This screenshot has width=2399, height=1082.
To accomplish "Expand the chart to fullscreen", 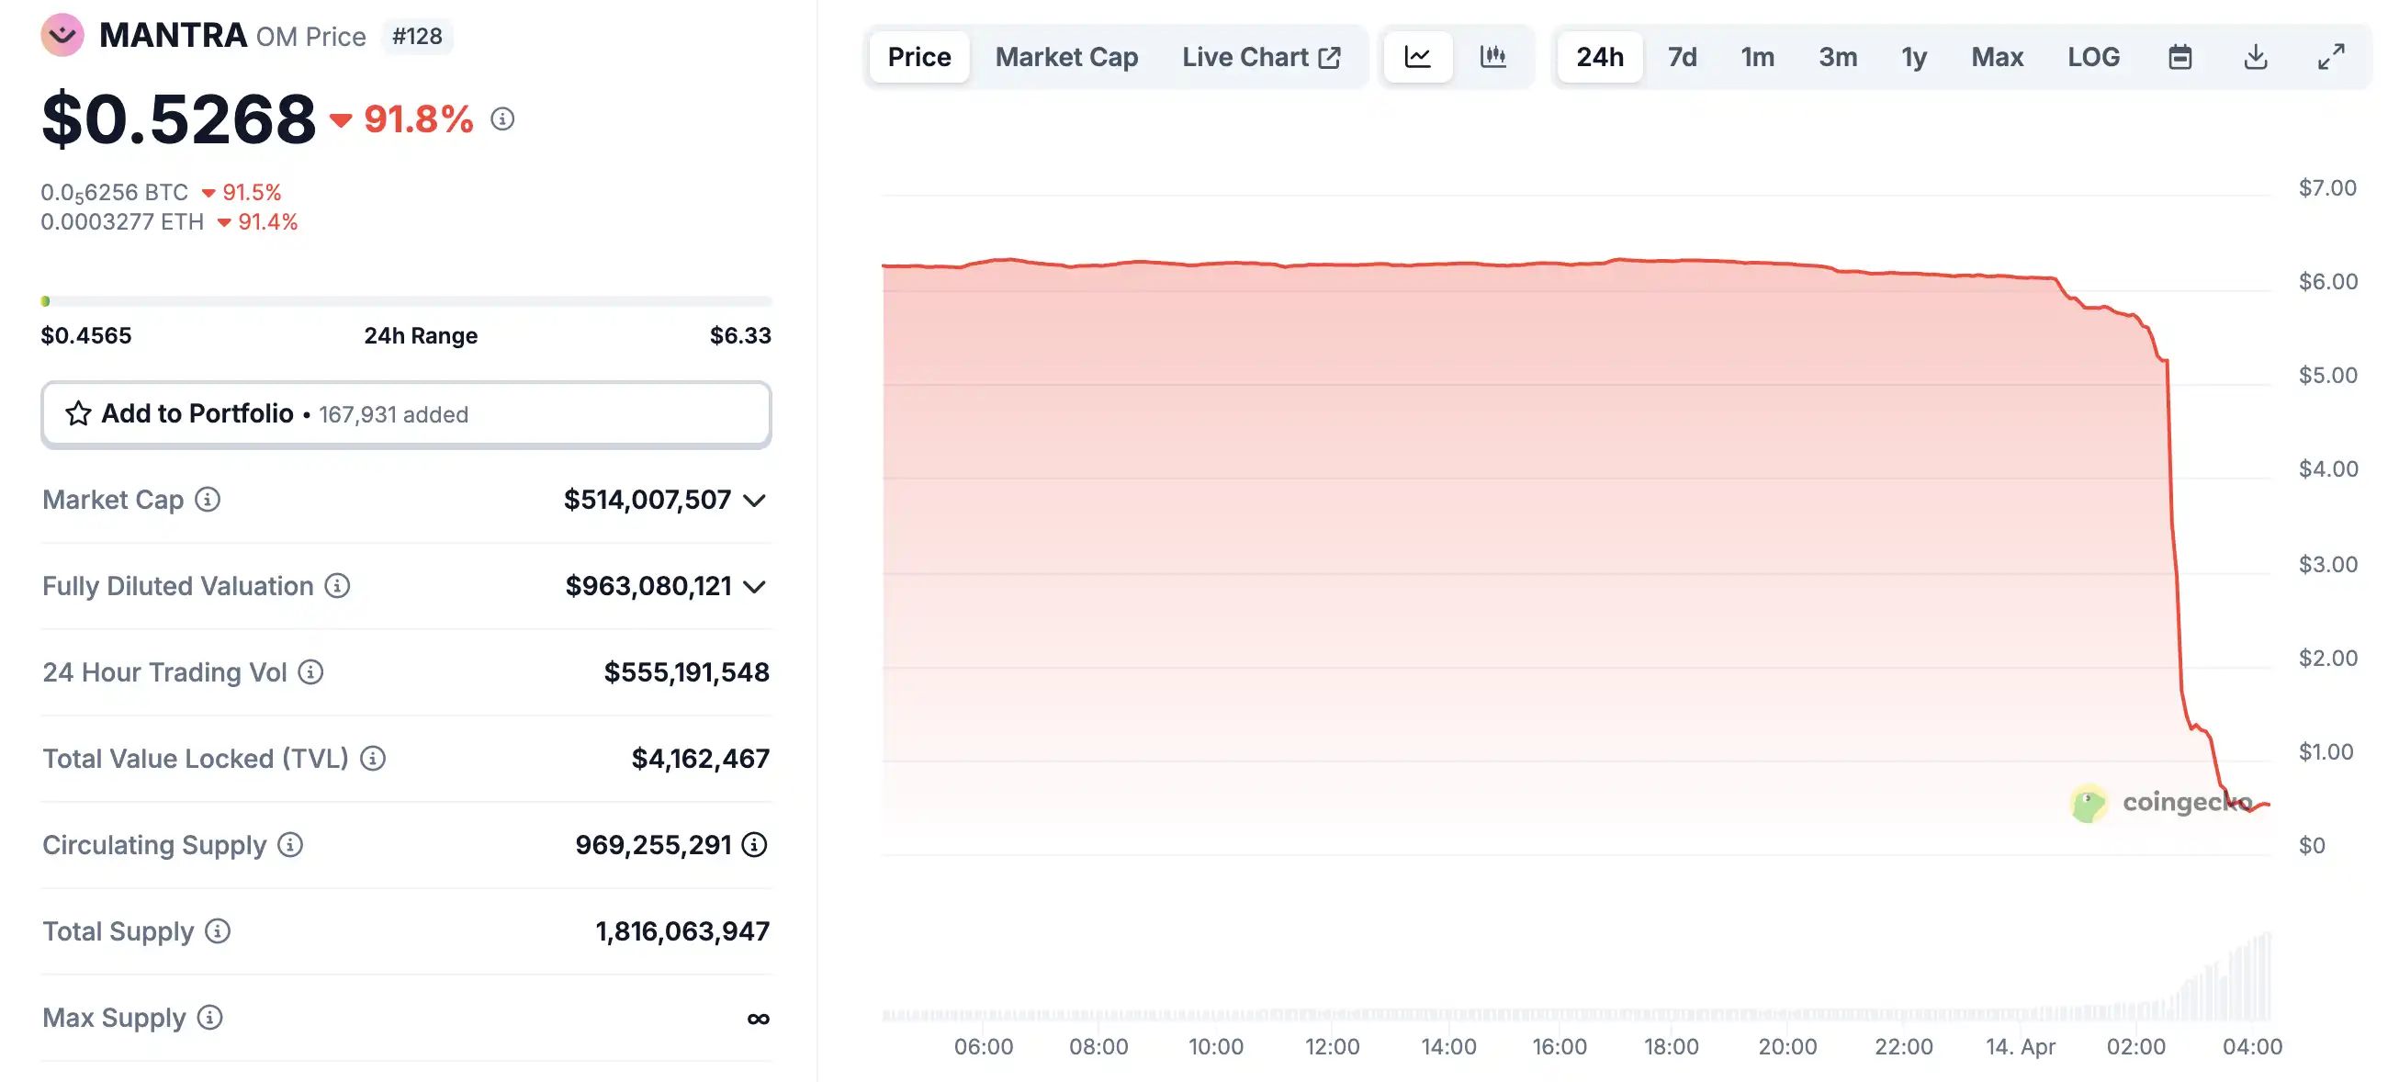I will (x=2330, y=57).
